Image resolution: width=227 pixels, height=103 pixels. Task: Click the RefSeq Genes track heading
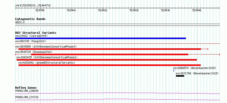[x=26, y=88]
